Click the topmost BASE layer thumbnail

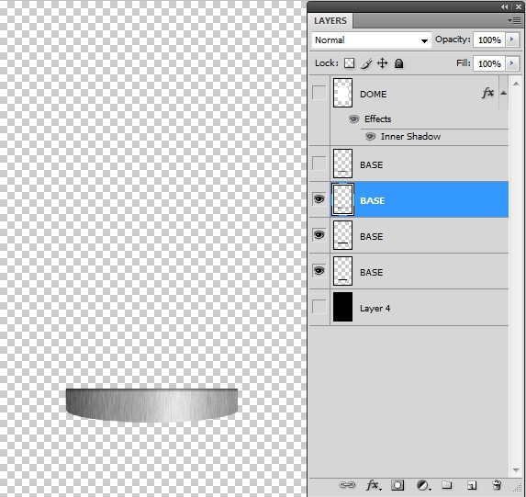(342, 164)
